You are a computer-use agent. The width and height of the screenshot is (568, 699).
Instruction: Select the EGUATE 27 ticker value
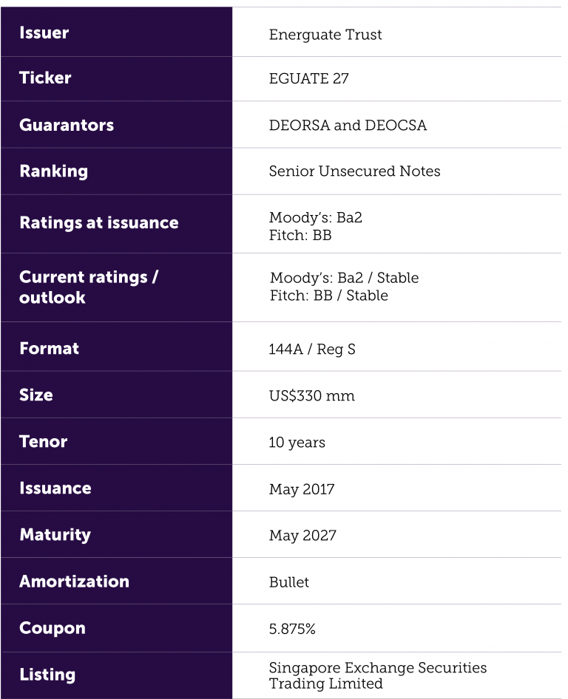pos(308,78)
